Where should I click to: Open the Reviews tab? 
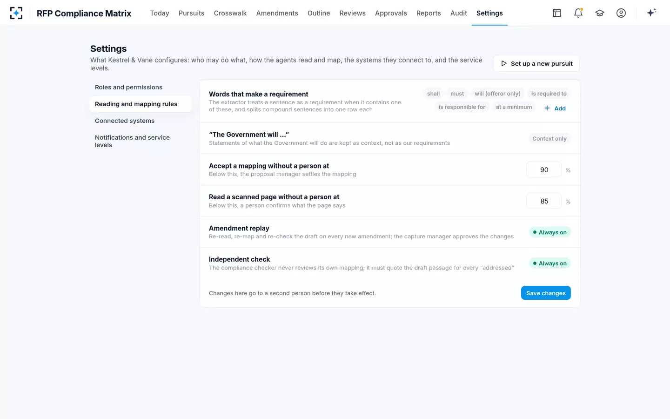tap(353, 13)
